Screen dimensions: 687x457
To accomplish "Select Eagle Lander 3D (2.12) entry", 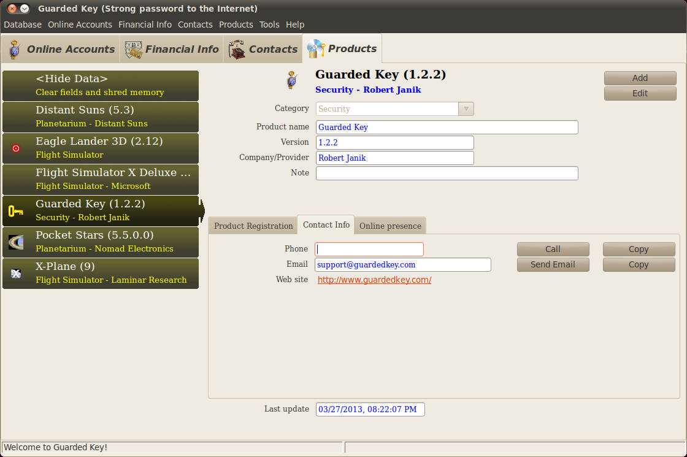I will tap(101, 148).
